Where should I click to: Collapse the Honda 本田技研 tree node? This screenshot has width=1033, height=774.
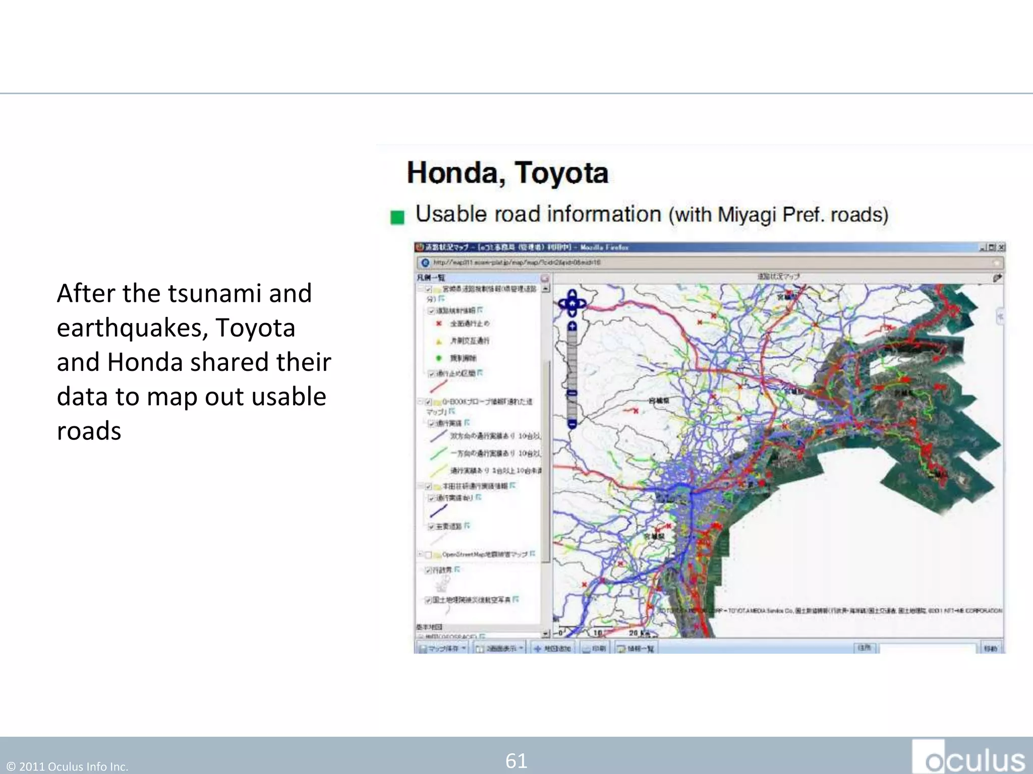420,486
